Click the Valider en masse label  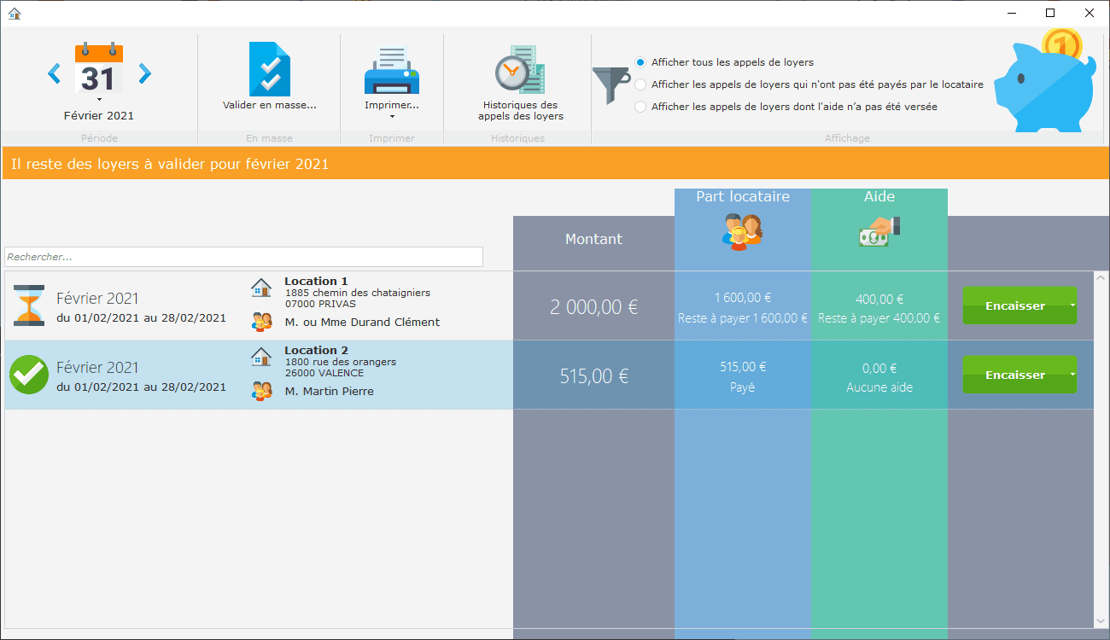coord(270,106)
